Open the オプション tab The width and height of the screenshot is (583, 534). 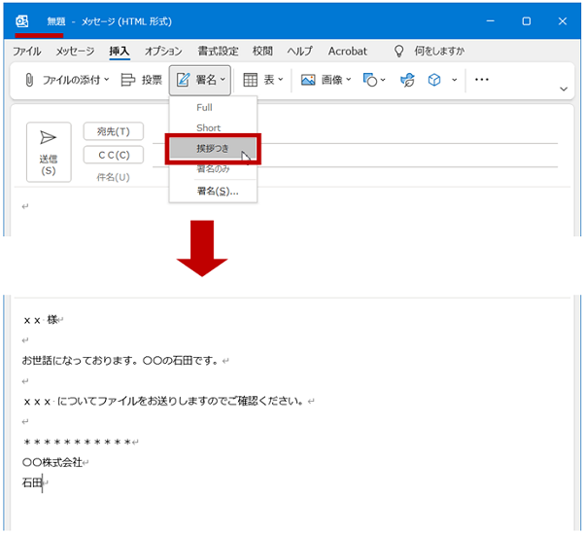(x=163, y=51)
